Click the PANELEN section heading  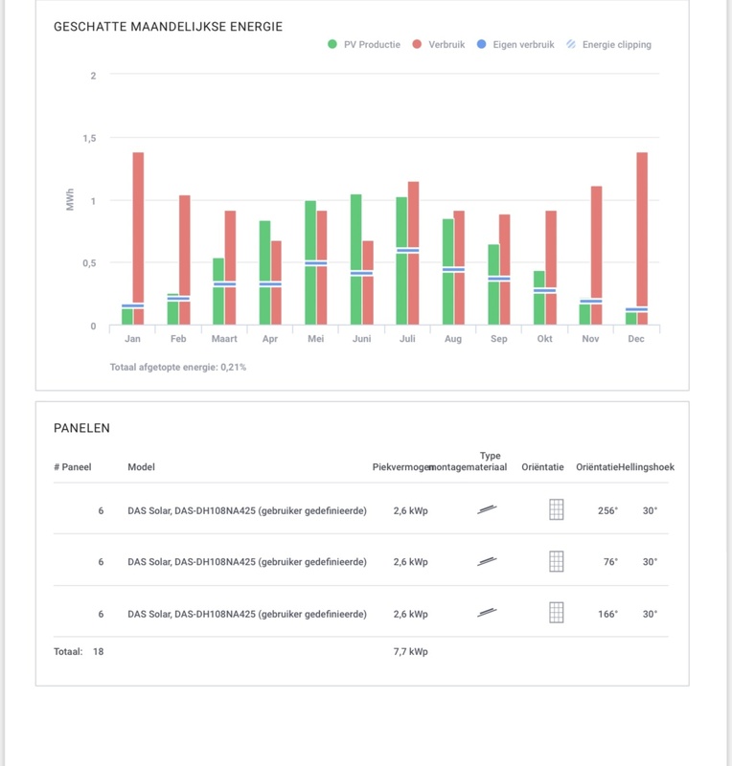point(81,428)
